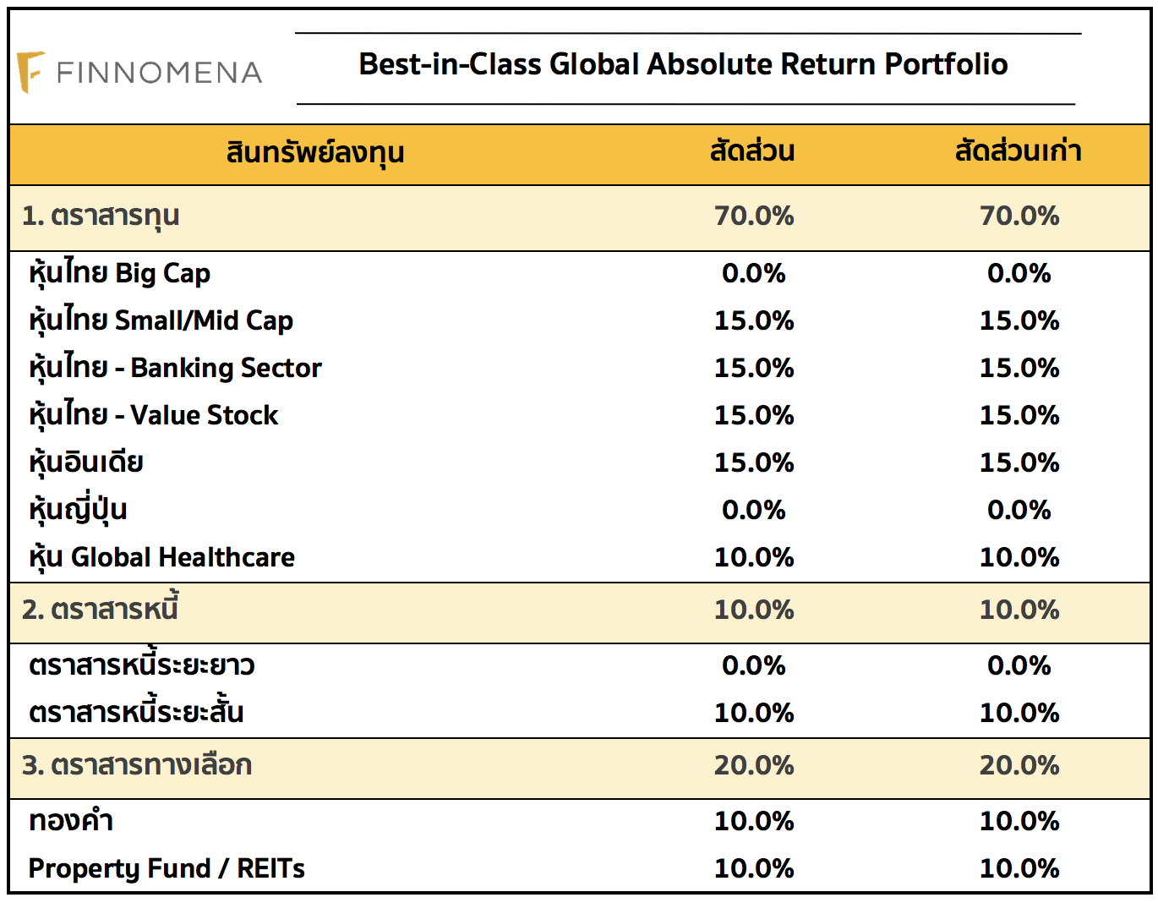Screen dimensions: 1158x903
Task: Select the หุ้นไทย Small/Mid Cap row label
Action: [161, 321]
